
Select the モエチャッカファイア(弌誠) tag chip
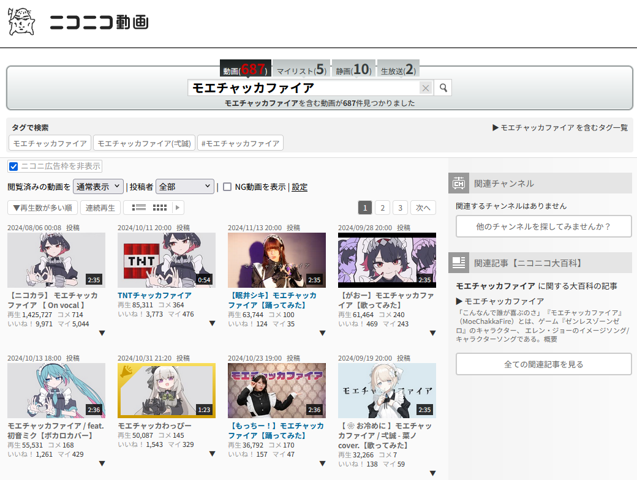tap(144, 143)
